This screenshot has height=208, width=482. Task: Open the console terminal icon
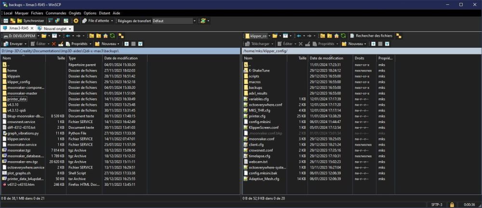[x=51, y=21]
